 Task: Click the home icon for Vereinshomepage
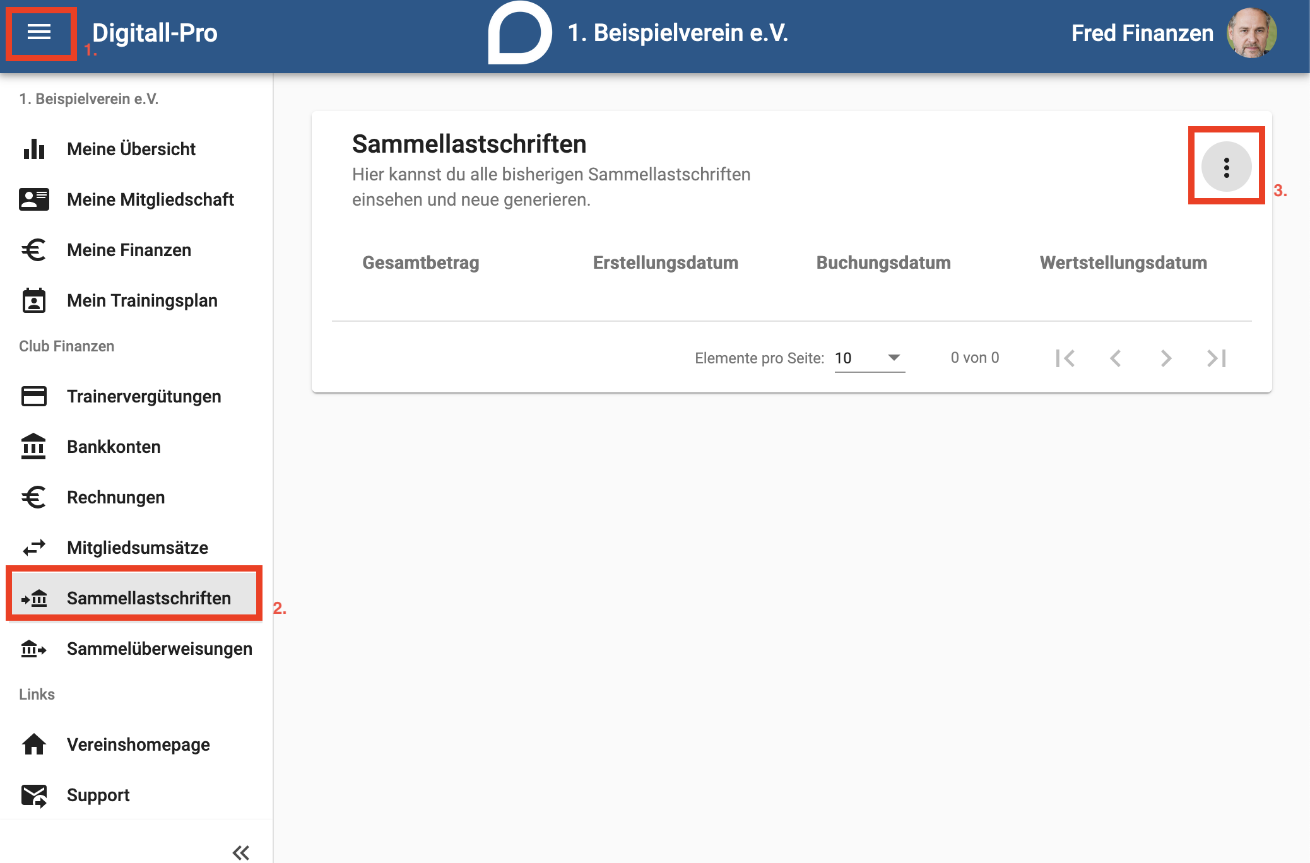tap(34, 744)
